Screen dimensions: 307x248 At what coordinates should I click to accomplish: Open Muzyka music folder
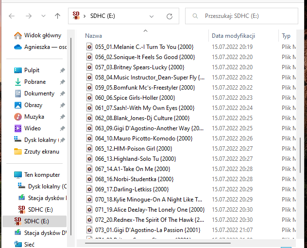[29, 117]
